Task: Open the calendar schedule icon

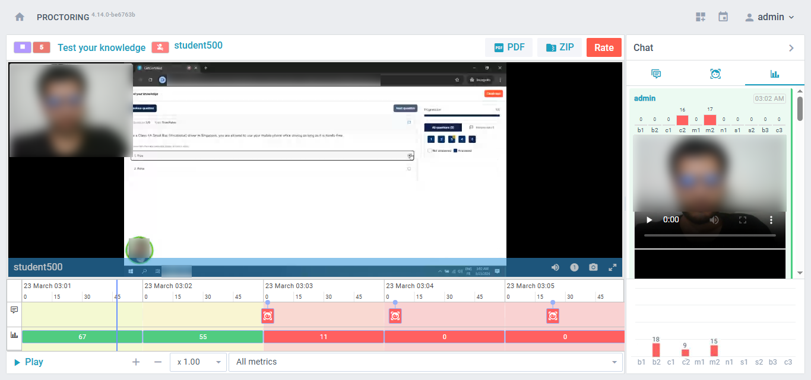Action: [x=723, y=17]
